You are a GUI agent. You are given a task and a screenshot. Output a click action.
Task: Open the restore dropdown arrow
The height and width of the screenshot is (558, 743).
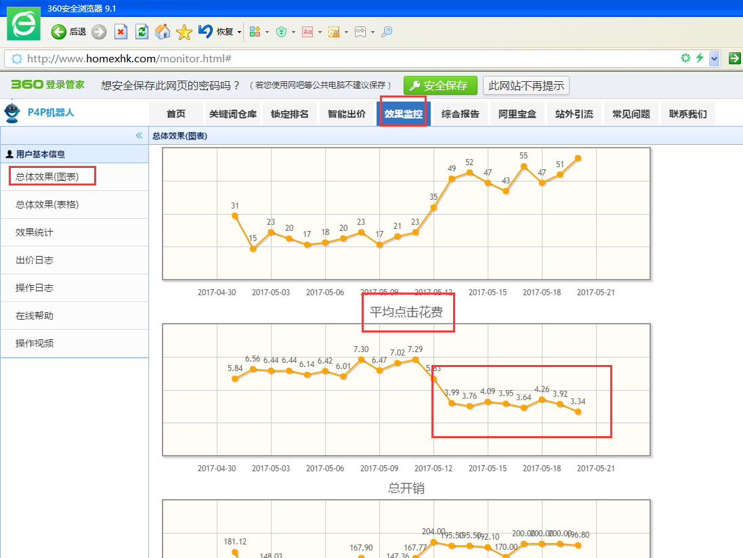tap(239, 33)
